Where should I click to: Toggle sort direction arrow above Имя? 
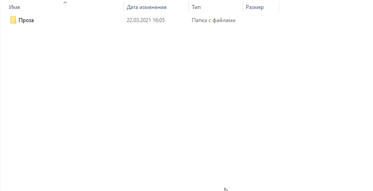pyautogui.click(x=65, y=2)
